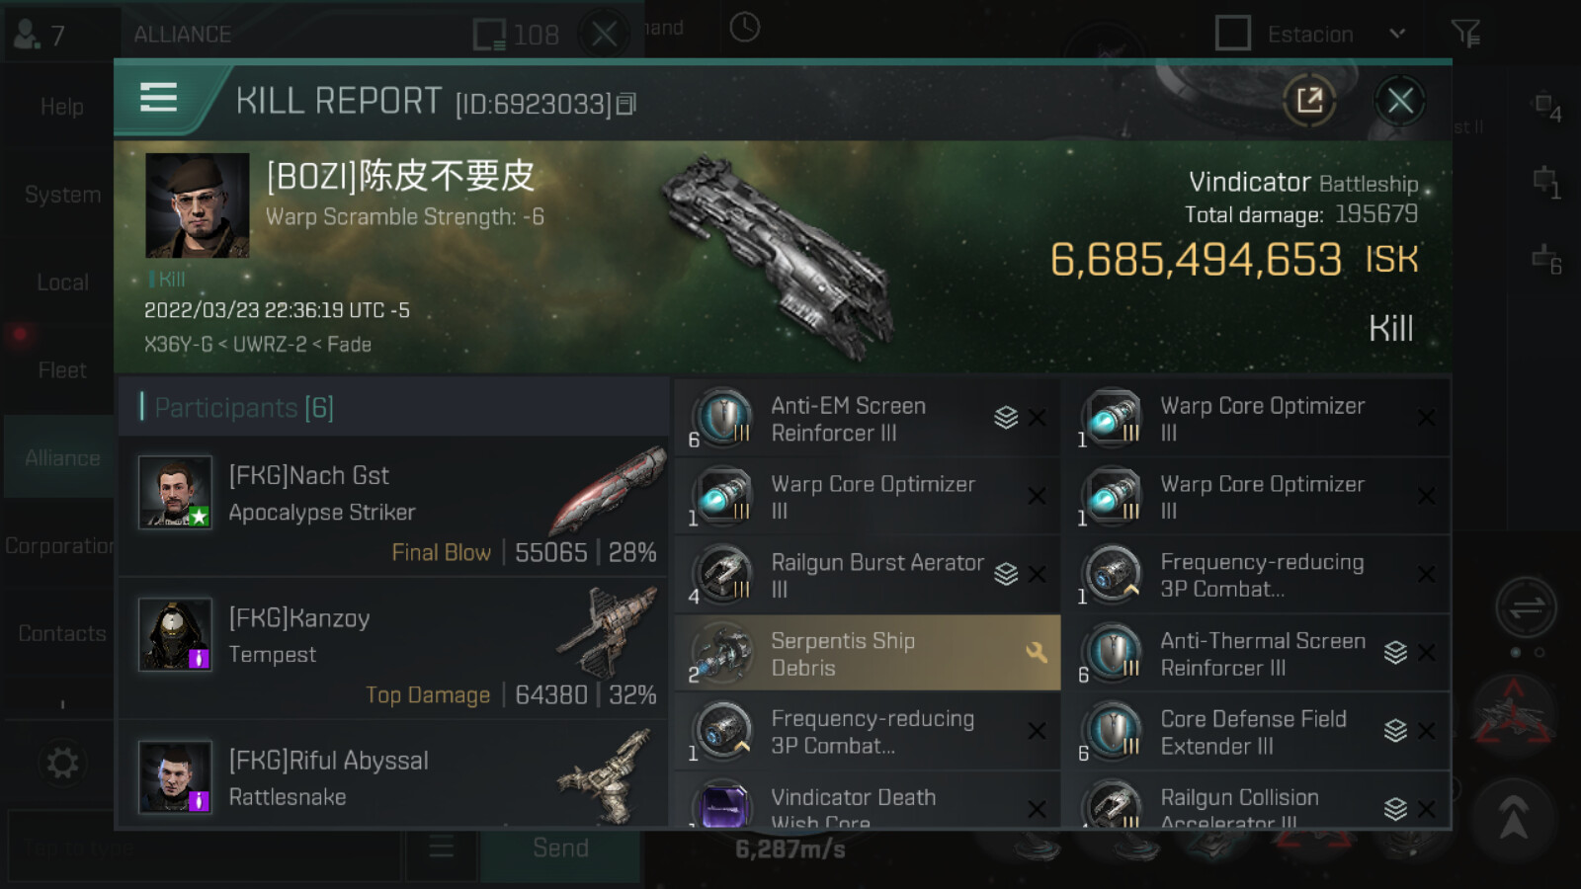Toggle the Estacion checkbox
The height and width of the screenshot is (889, 1581).
pyautogui.click(x=1232, y=34)
